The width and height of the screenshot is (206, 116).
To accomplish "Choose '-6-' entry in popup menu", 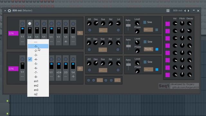I will 38,68.
